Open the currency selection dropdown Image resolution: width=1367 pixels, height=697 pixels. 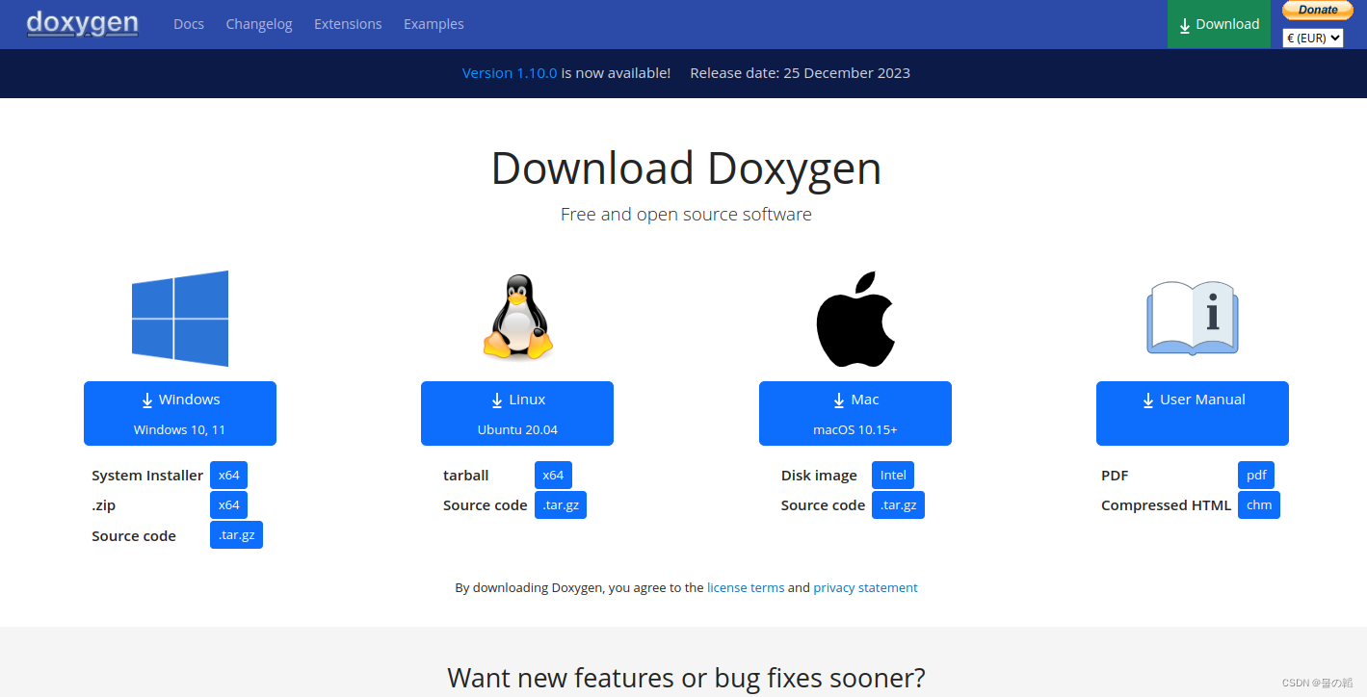click(x=1312, y=38)
